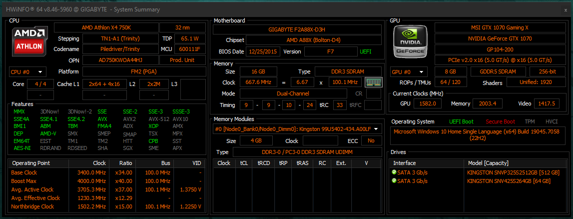Click the green check beside KINGSTON SNV425S264GB
The width and height of the screenshot is (573, 219).
[394, 181]
